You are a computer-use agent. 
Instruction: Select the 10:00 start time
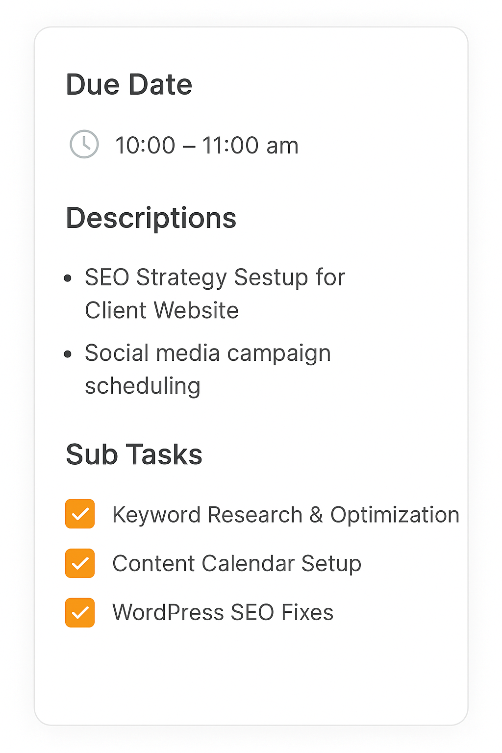pyautogui.click(x=145, y=146)
